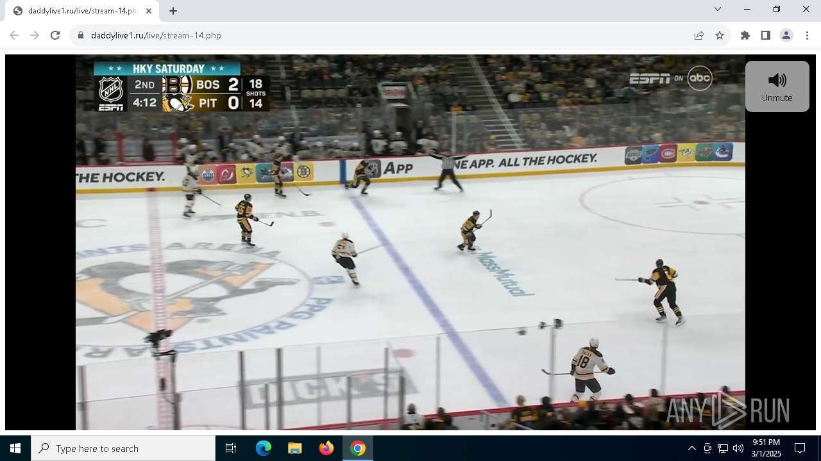Go back to previous page

(14, 35)
